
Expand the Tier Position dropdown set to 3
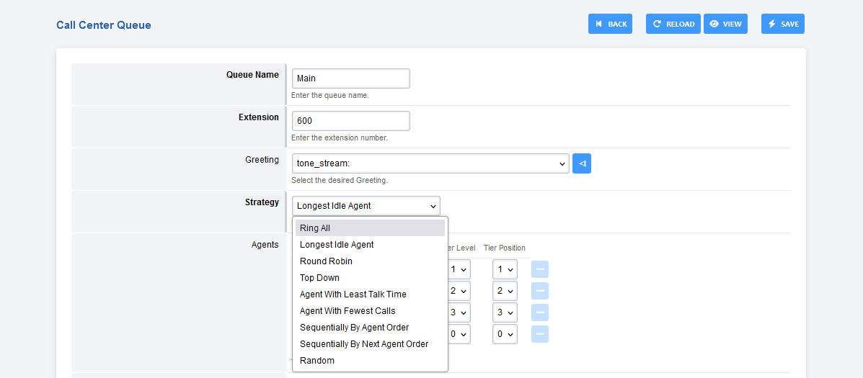[x=505, y=312]
